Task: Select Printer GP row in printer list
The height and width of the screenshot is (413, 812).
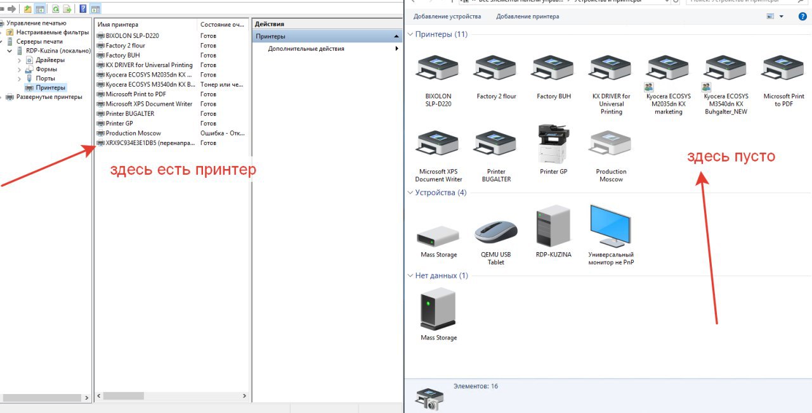Action: (x=171, y=124)
